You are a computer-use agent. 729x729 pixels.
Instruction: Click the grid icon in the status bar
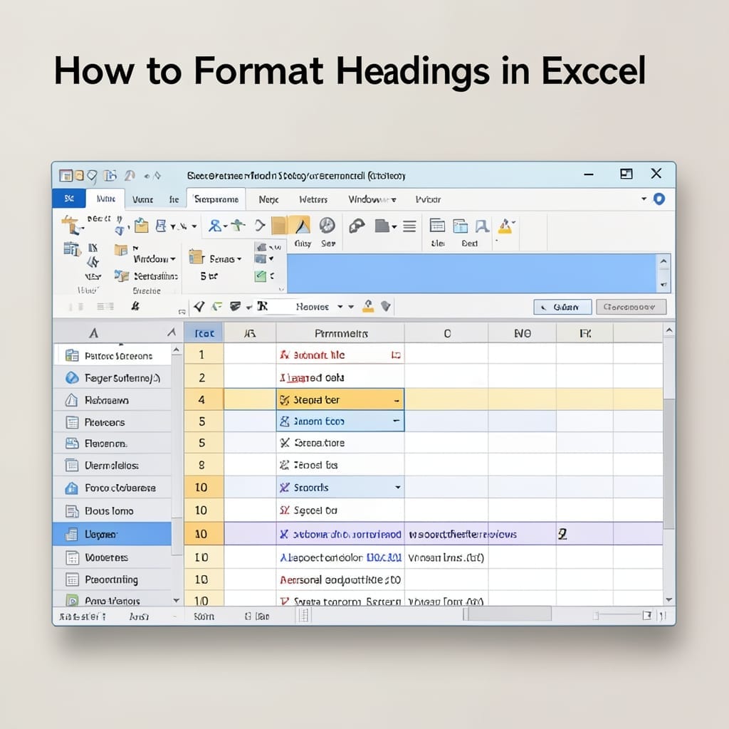[x=303, y=616]
